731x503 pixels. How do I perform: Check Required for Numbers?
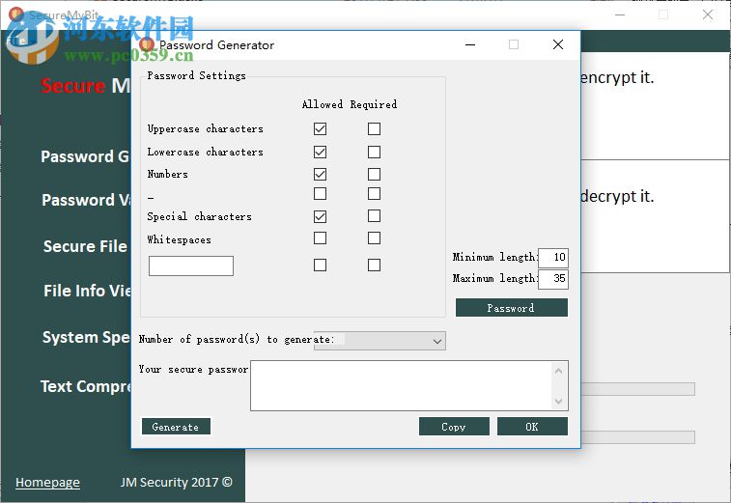click(x=374, y=175)
